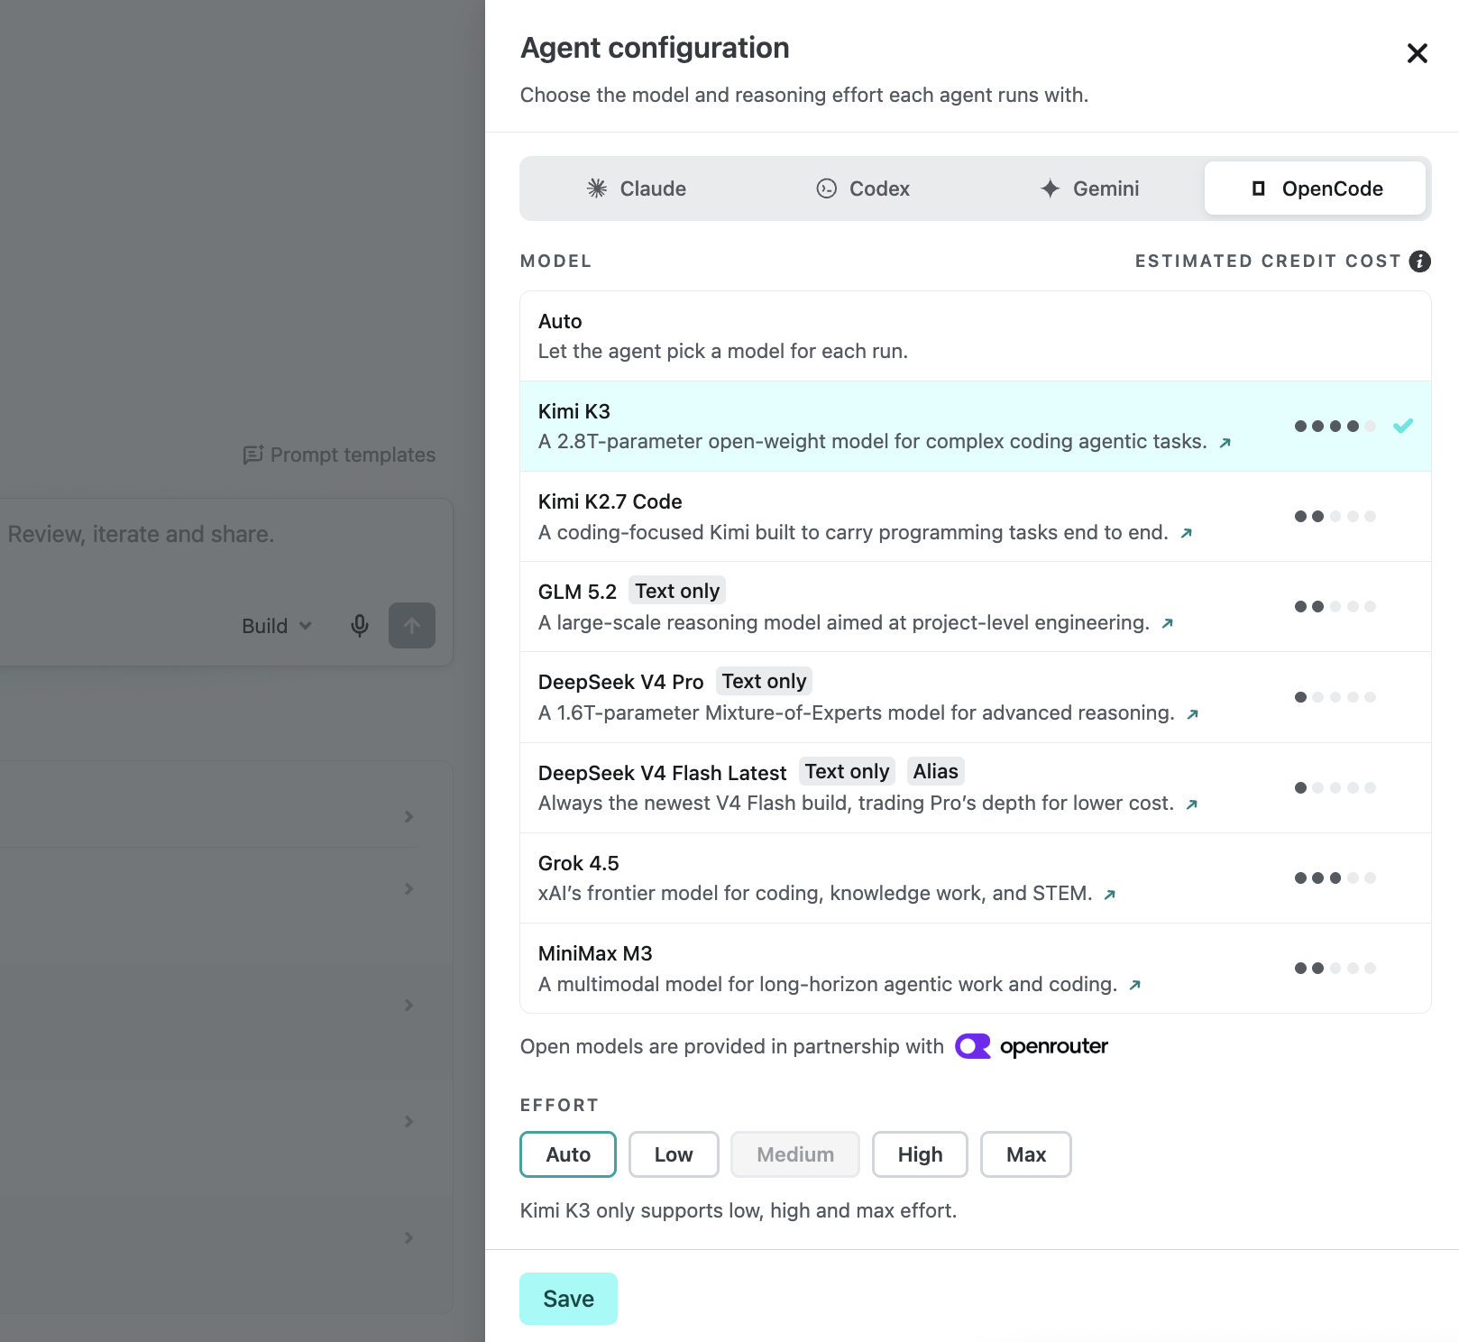Pick the DeepSeek V4 Flash Latest model

click(976, 788)
